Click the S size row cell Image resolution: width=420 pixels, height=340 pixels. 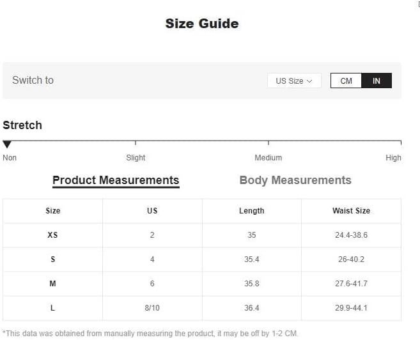(52, 259)
